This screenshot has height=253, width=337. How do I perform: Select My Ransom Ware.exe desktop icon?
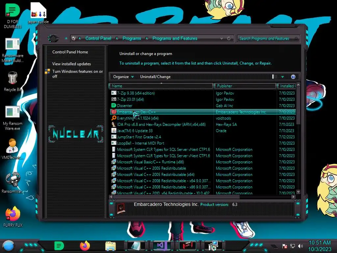pyautogui.click(x=13, y=118)
